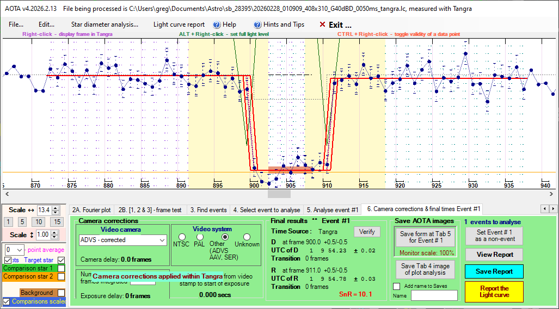Select the NTSC video system option

pyautogui.click(x=182, y=237)
